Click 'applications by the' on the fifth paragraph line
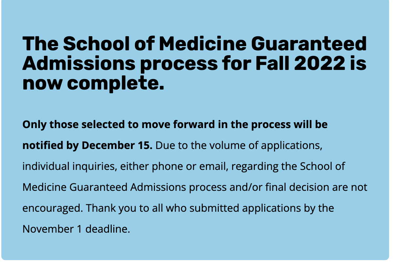 point(278,208)
